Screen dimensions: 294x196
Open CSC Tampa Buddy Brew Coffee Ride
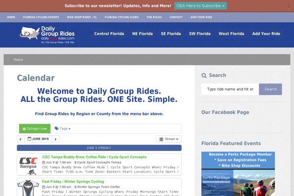coord(94,157)
